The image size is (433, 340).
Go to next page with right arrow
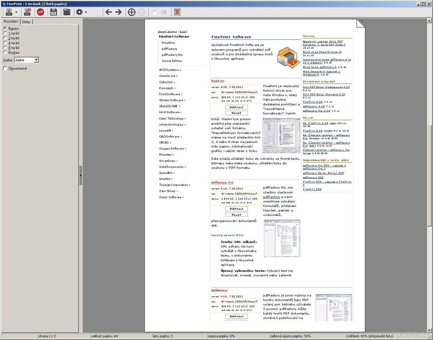coord(118,12)
